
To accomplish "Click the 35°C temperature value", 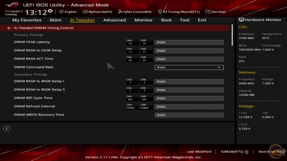I will (x=265, y=38).
